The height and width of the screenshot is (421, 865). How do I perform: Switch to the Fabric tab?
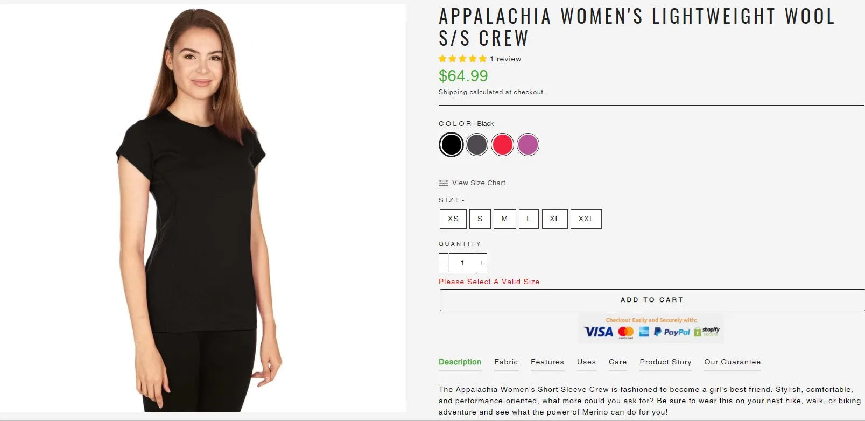[506, 362]
